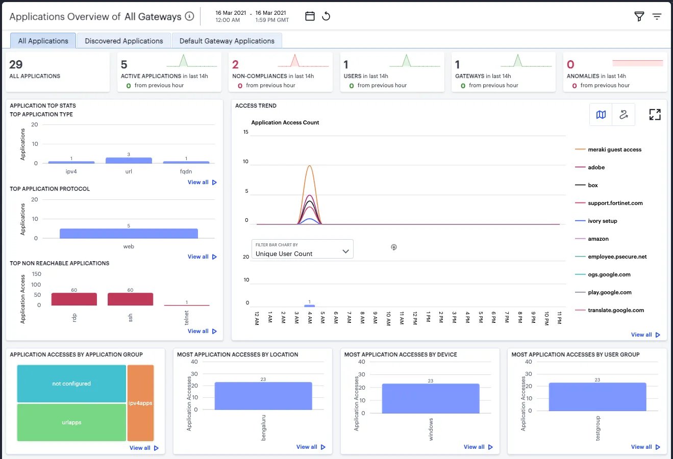Switch to Discovered Applications tab

coord(124,41)
